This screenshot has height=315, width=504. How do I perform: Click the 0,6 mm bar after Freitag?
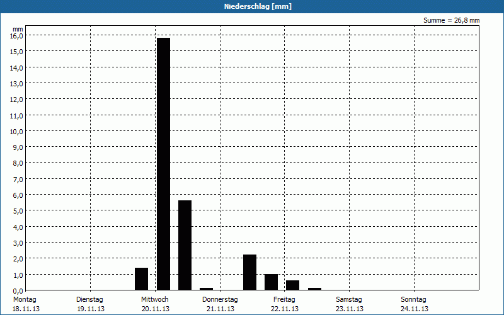(293, 285)
